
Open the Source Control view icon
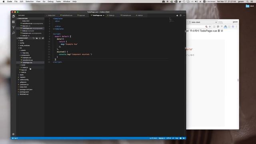point(13,27)
